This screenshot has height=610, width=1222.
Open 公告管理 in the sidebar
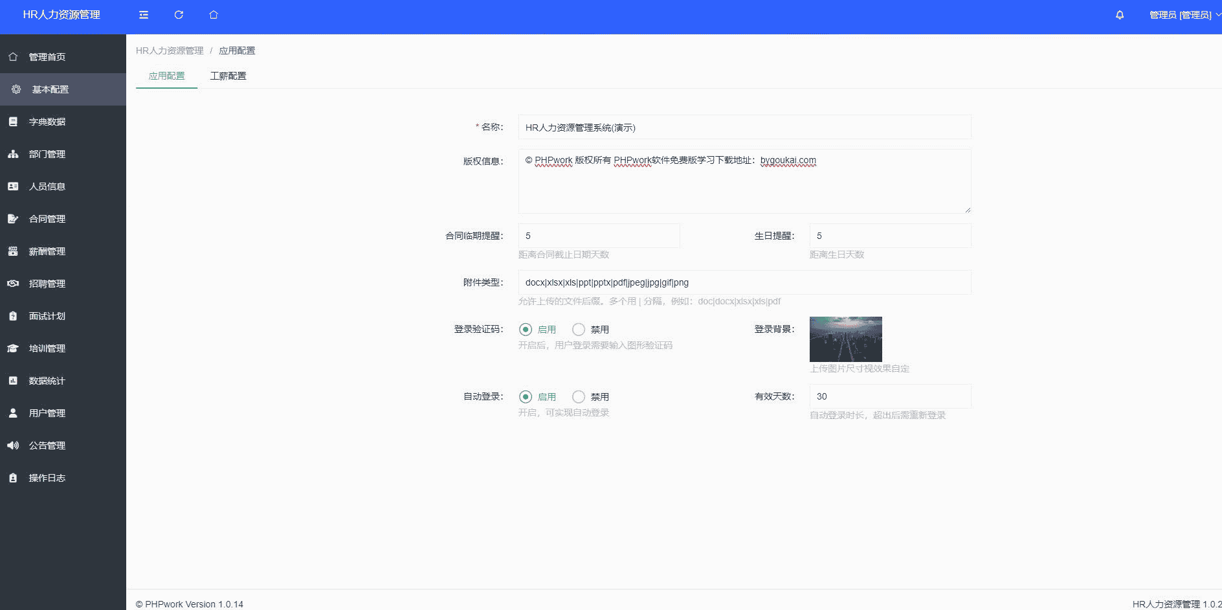[x=47, y=446]
